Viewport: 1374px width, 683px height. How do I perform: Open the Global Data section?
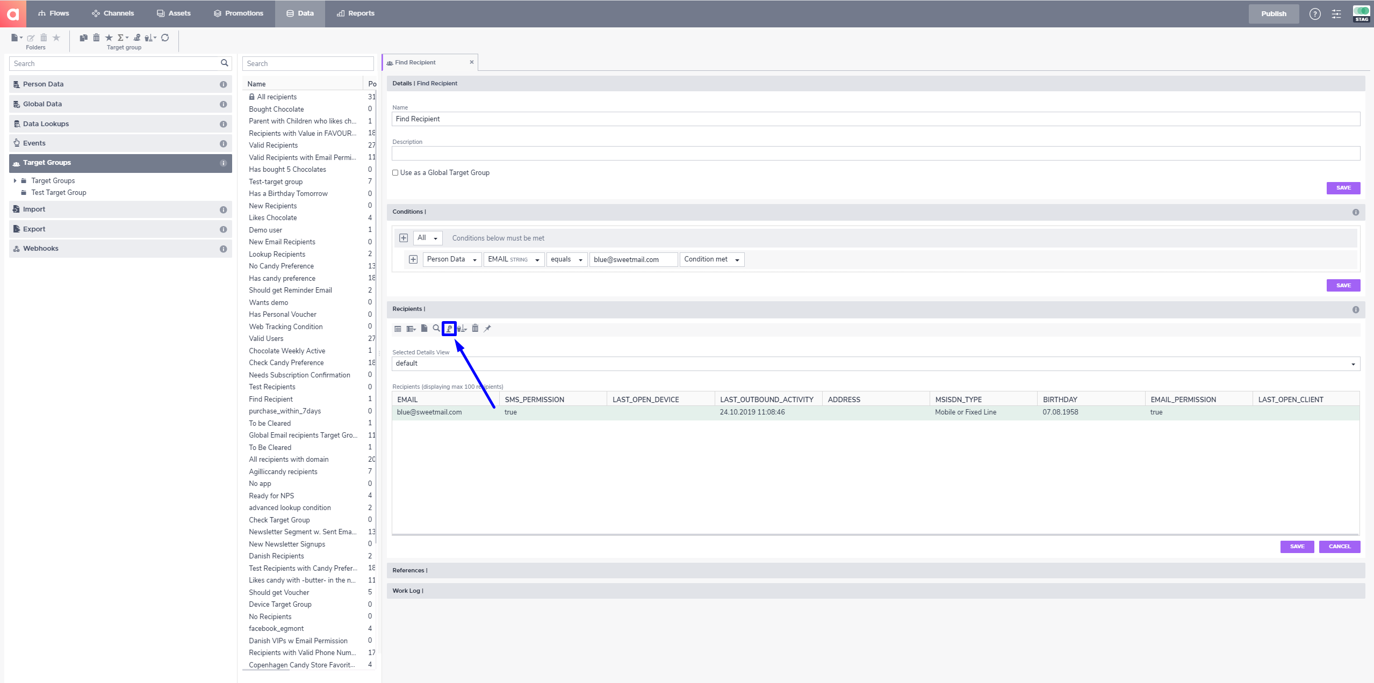pos(120,104)
